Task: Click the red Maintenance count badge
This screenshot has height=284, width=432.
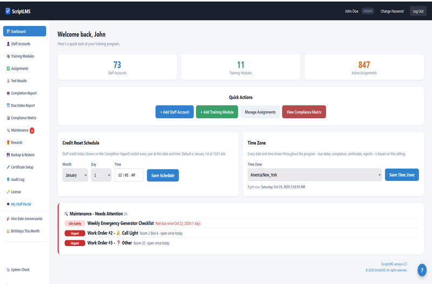Action: pos(32,131)
